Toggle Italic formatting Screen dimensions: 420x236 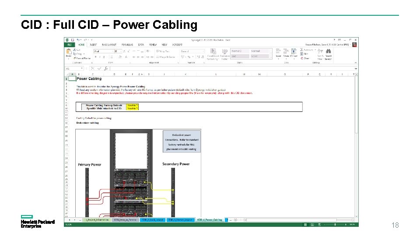100,57
